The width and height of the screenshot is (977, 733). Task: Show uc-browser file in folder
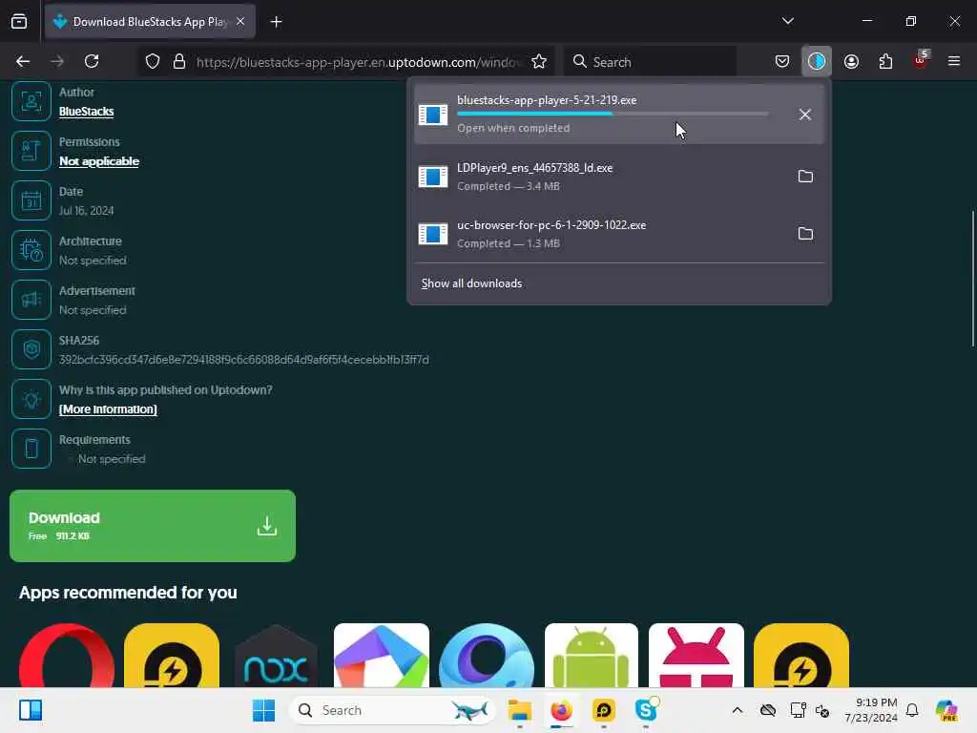[805, 234]
